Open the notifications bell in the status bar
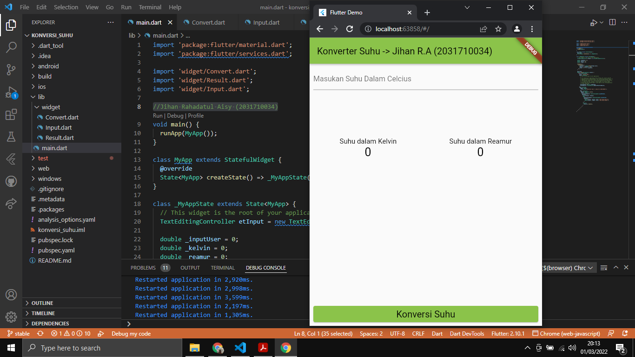The width and height of the screenshot is (635, 357). point(624,333)
